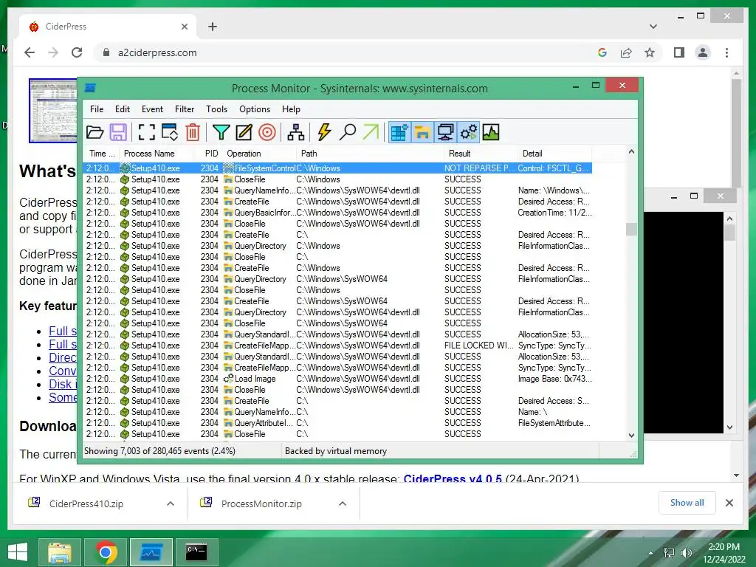The width and height of the screenshot is (756, 567).
Task: Open Chrome side panel icon
Action: coord(679,52)
